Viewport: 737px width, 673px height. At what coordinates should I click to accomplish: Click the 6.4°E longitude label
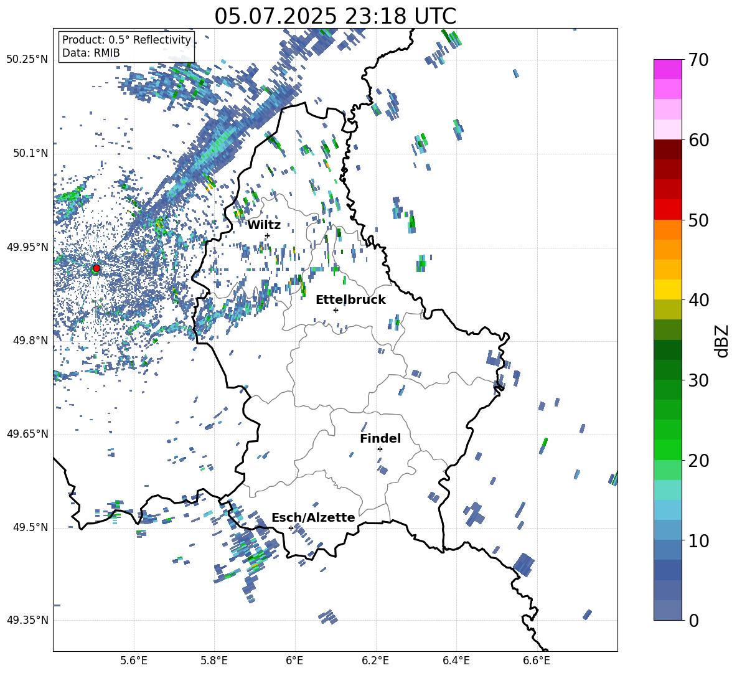click(x=456, y=661)
